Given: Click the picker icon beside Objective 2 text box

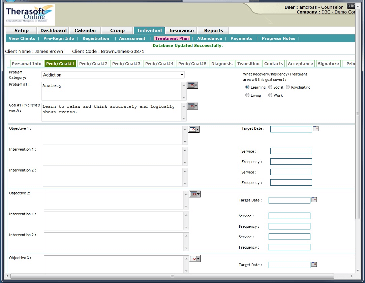Looking at the screenshot, I should pos(193,194).
